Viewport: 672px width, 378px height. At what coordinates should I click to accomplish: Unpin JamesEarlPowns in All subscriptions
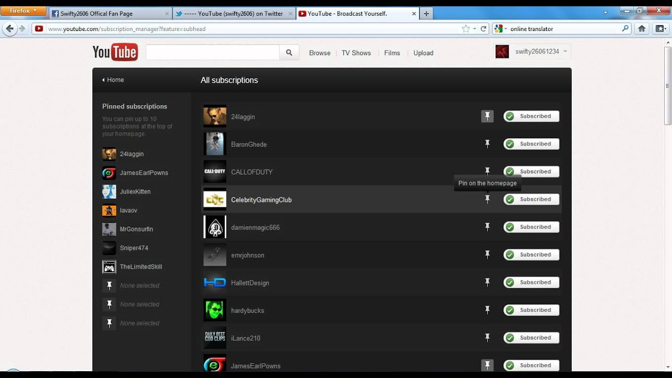(x=487, y=365)
